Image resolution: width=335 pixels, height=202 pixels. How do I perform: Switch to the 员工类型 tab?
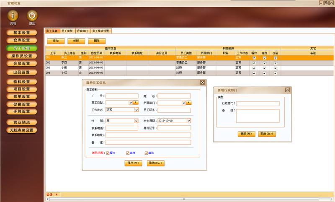[67, 31]
